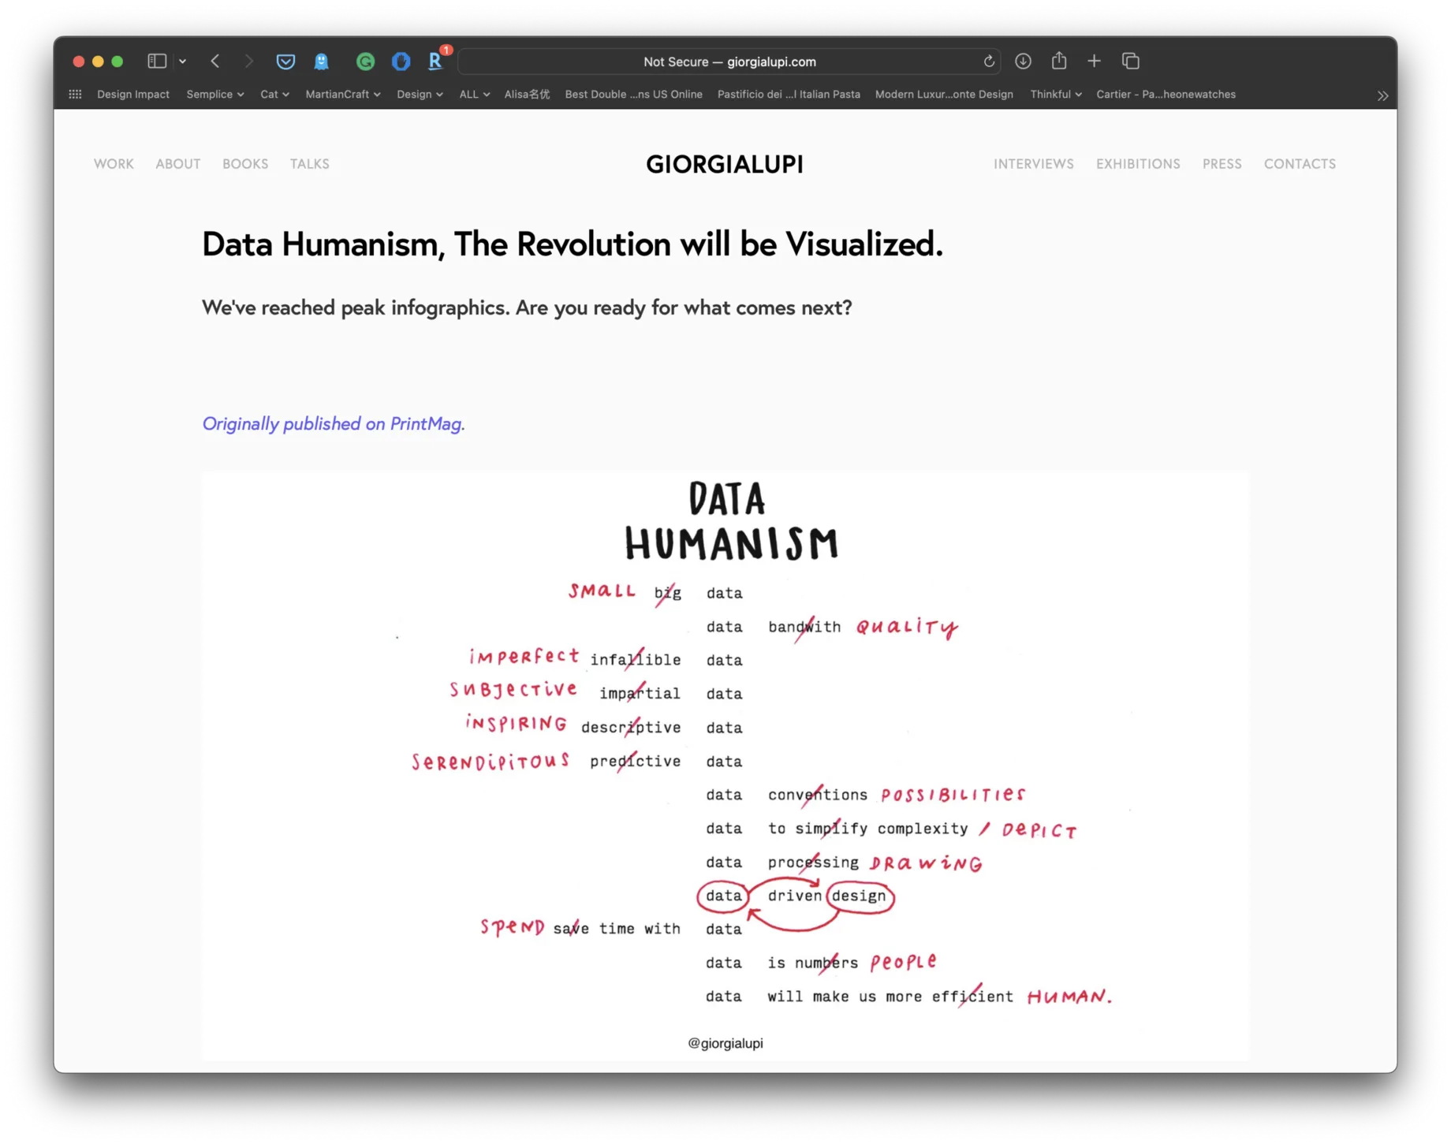Open Best Double US Online bookmark
Screen dimensions: 1451x1144
point(633,94)
